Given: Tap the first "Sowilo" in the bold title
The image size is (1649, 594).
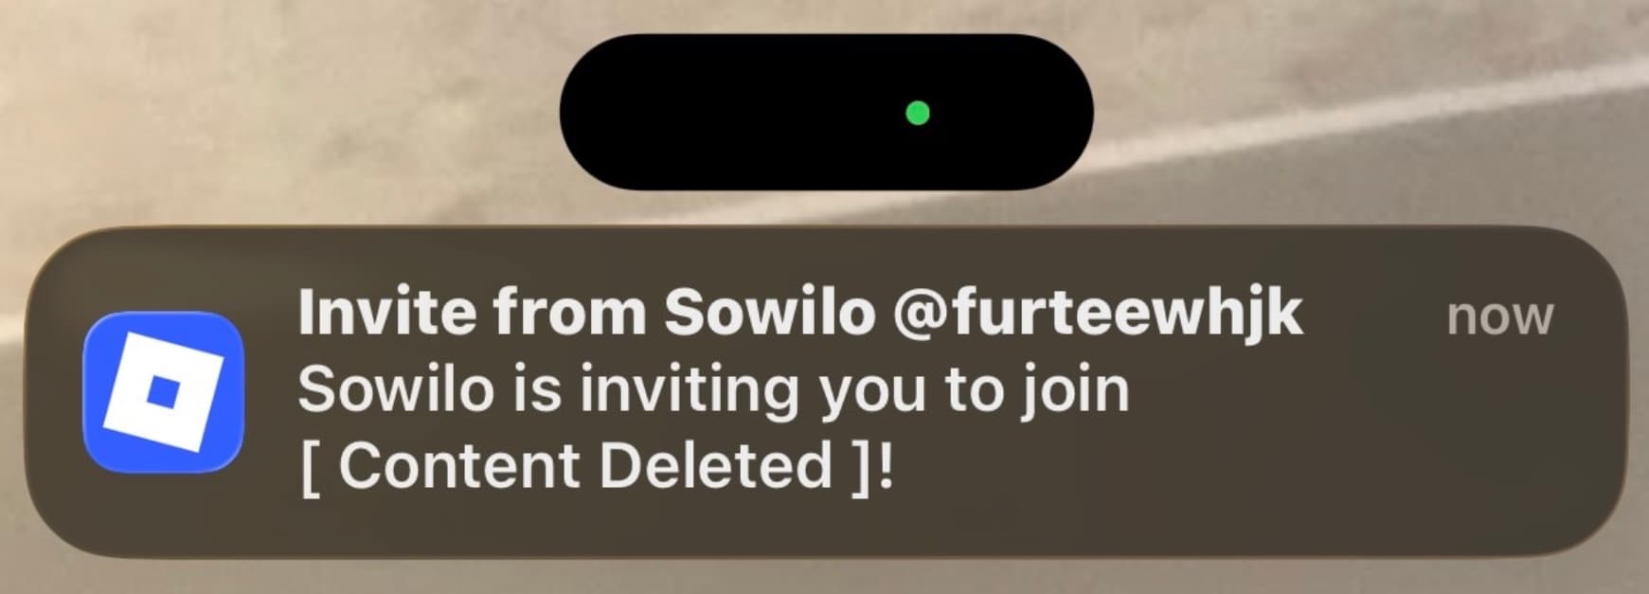Looking at the screenshot, I should coord(770,312).
